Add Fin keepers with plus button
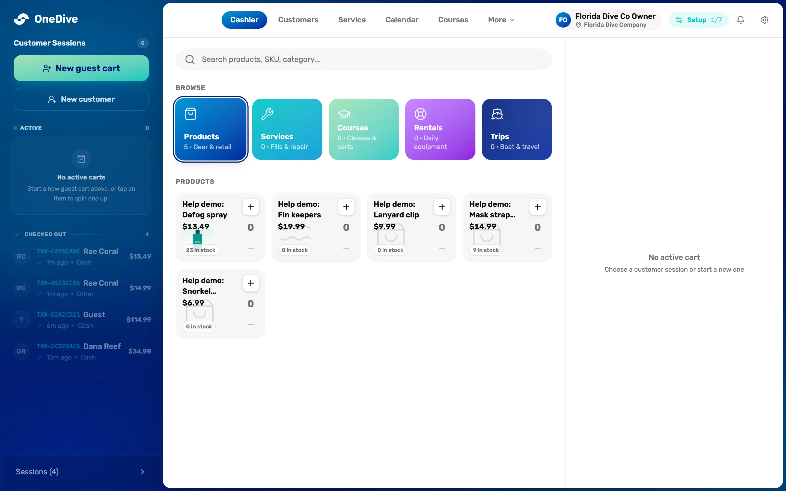Screen dimensions: 786x491 [x=346, y=206]
